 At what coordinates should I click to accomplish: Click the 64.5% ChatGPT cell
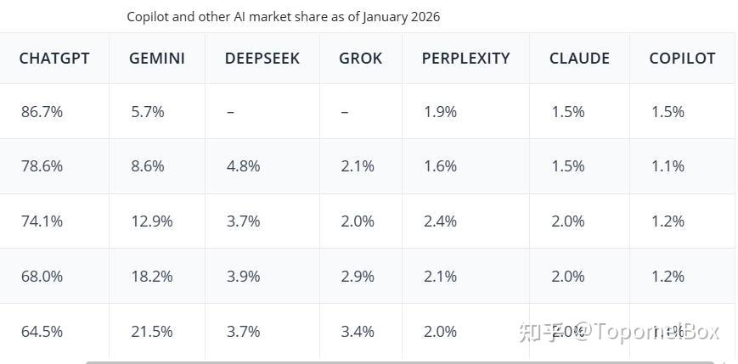click(42, 332)
